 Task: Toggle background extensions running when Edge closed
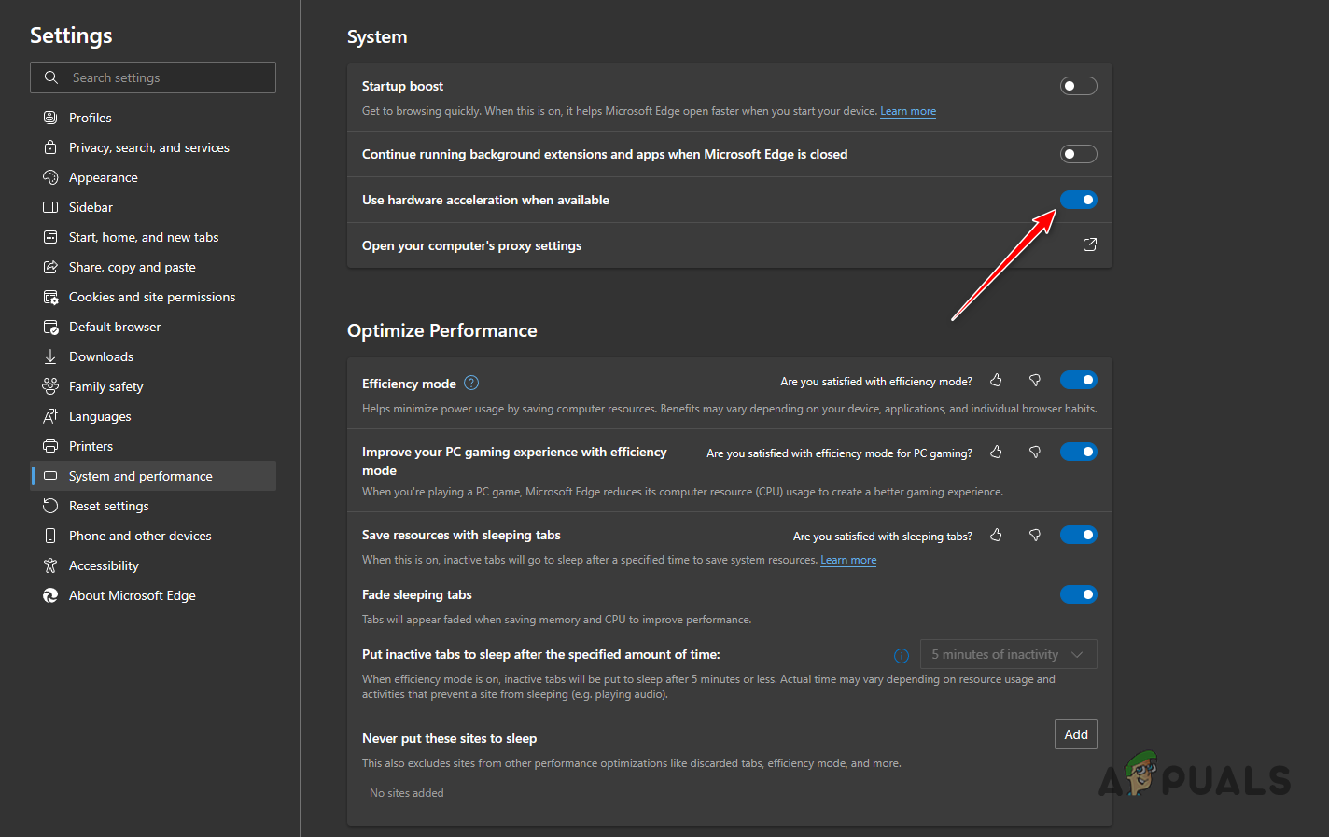1078,153
